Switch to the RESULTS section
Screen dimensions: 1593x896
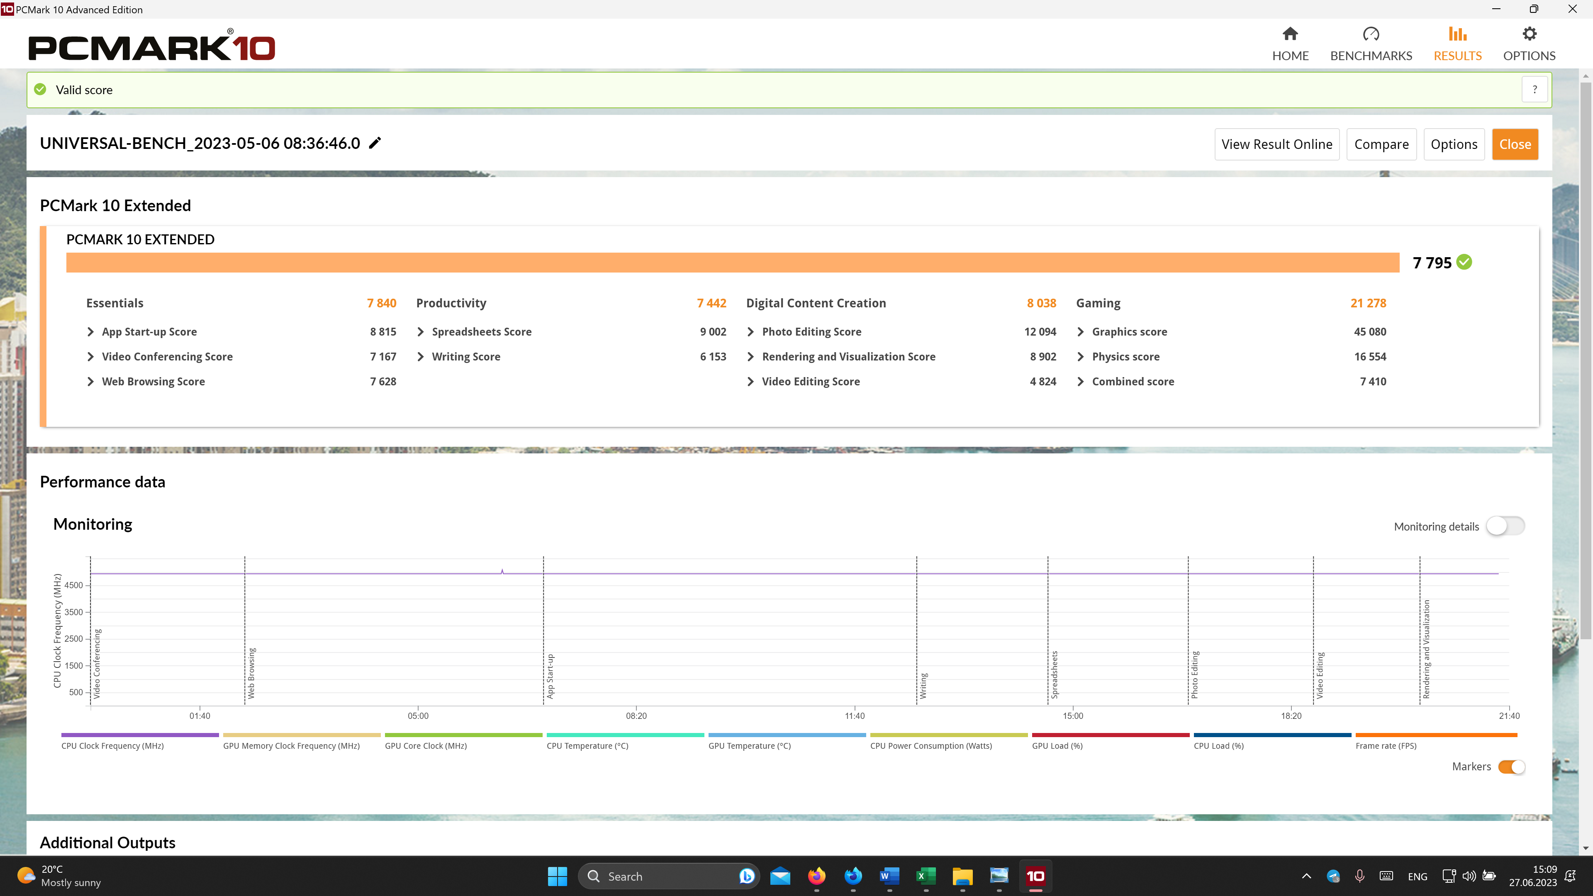click(1458, 44)
